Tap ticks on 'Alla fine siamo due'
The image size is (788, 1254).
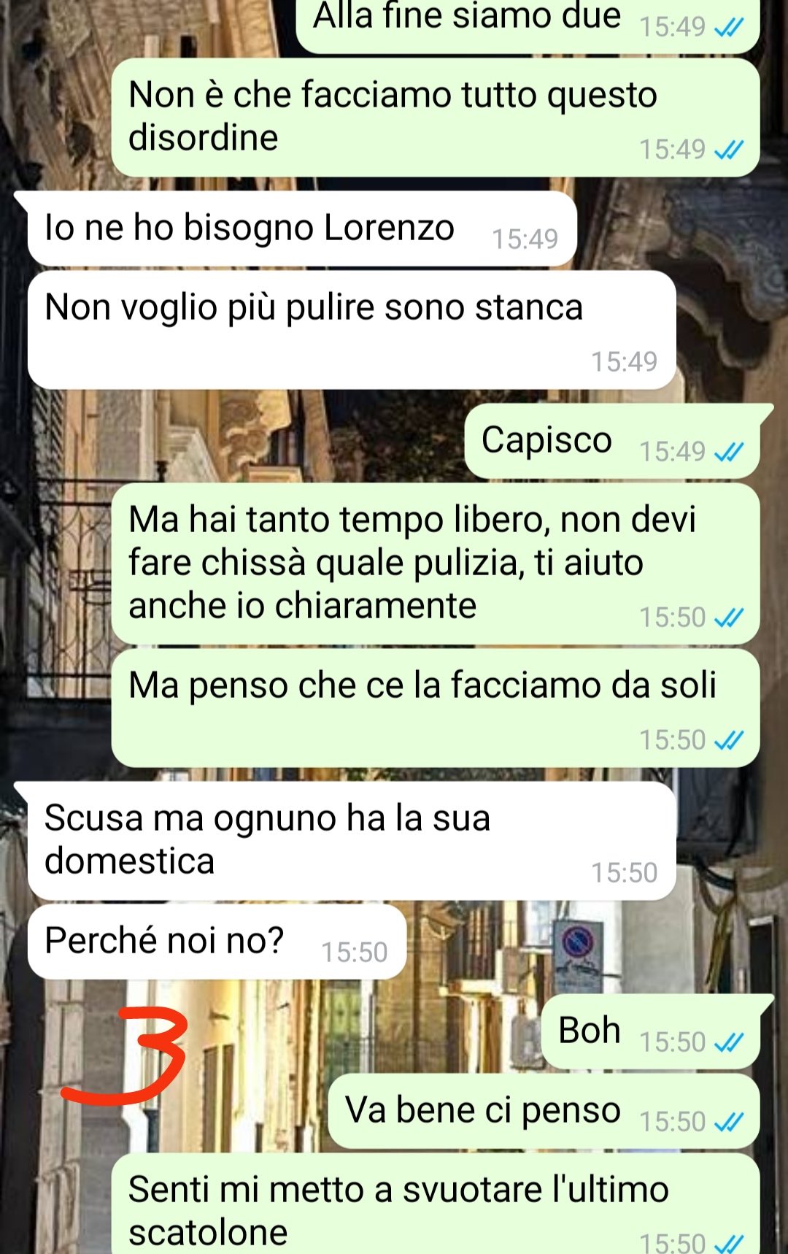point(728,27)
